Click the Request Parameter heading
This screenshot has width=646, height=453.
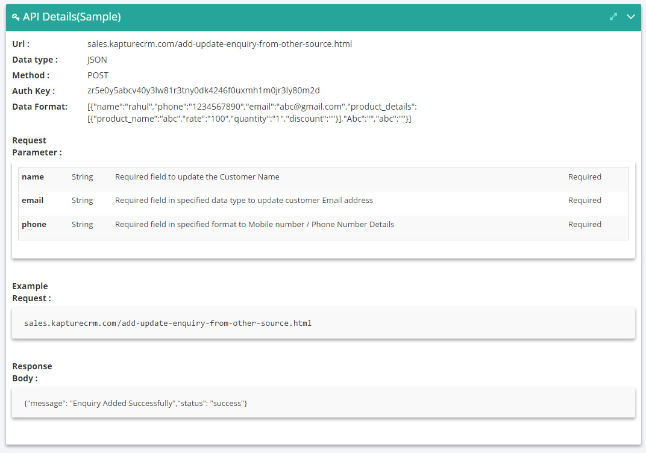point(37,146)
